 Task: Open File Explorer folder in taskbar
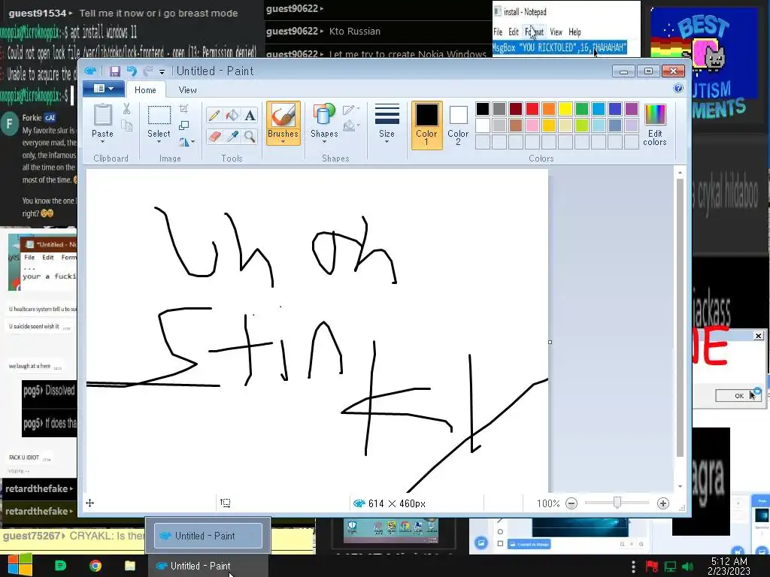click(x=129, y=566)
